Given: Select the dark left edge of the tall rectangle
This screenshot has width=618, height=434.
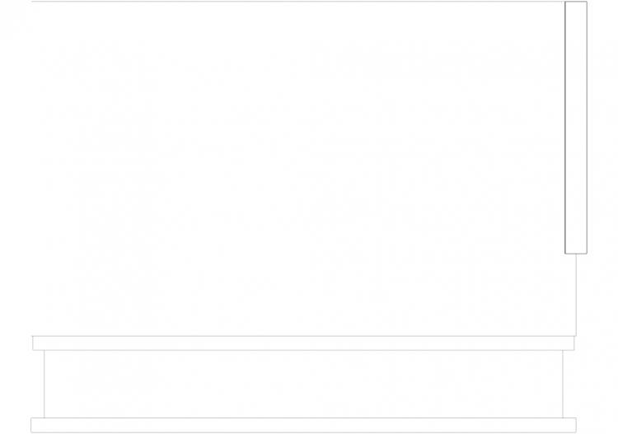Looking at the screenshot, I should tap(565, 128).
